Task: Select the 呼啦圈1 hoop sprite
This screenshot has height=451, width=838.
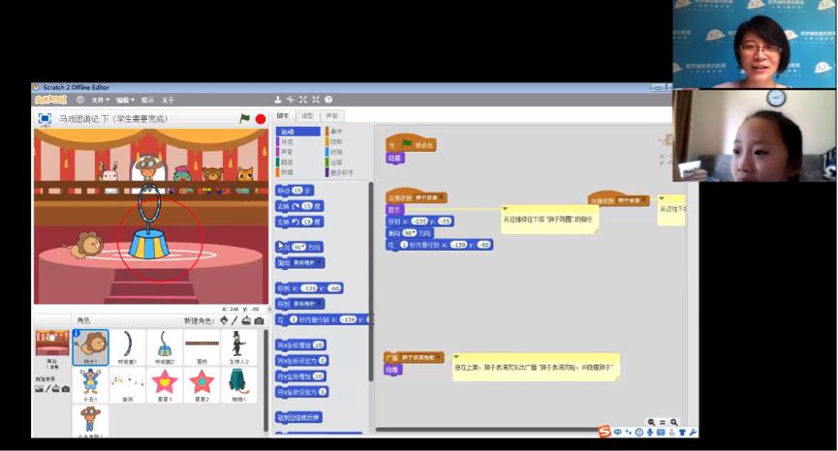Action: [127, 346]
